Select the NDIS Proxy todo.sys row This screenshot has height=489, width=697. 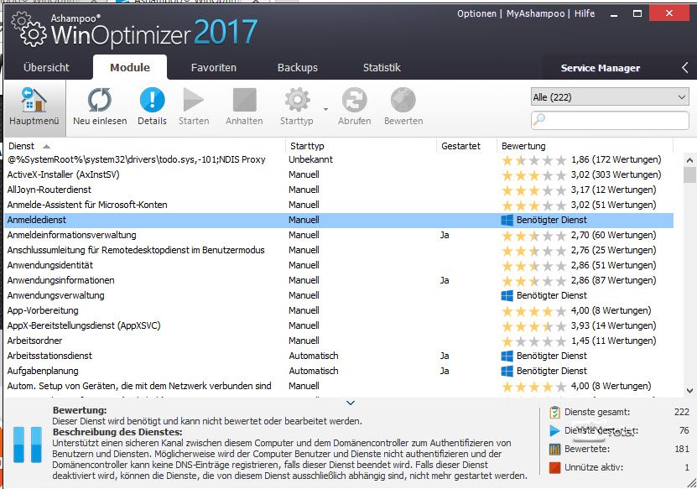pos(339,159)
